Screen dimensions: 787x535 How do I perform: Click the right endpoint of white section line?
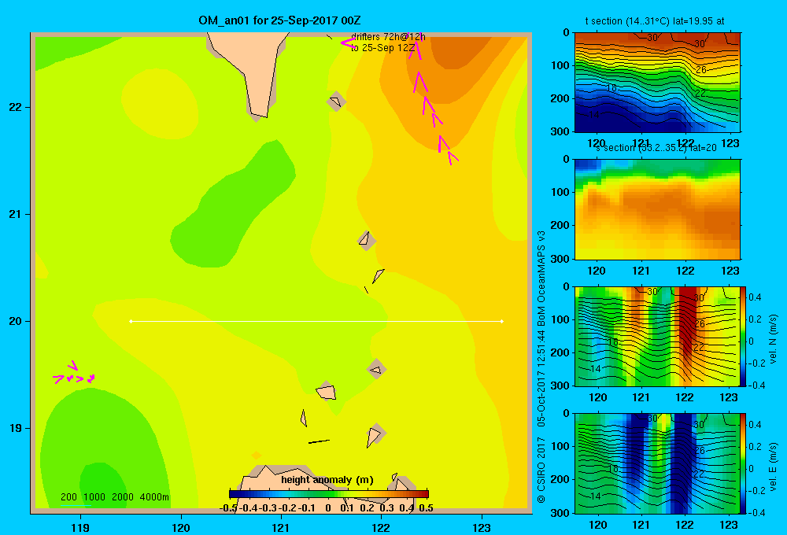pos(502,321)
